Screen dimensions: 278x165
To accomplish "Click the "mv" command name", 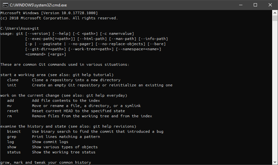I will click(9, 106).
